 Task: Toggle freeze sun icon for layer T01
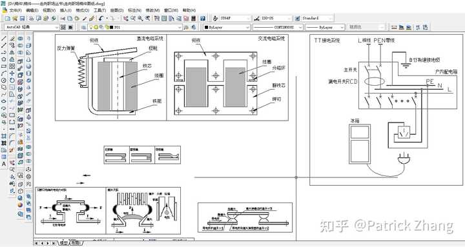(x=96, y=27)
